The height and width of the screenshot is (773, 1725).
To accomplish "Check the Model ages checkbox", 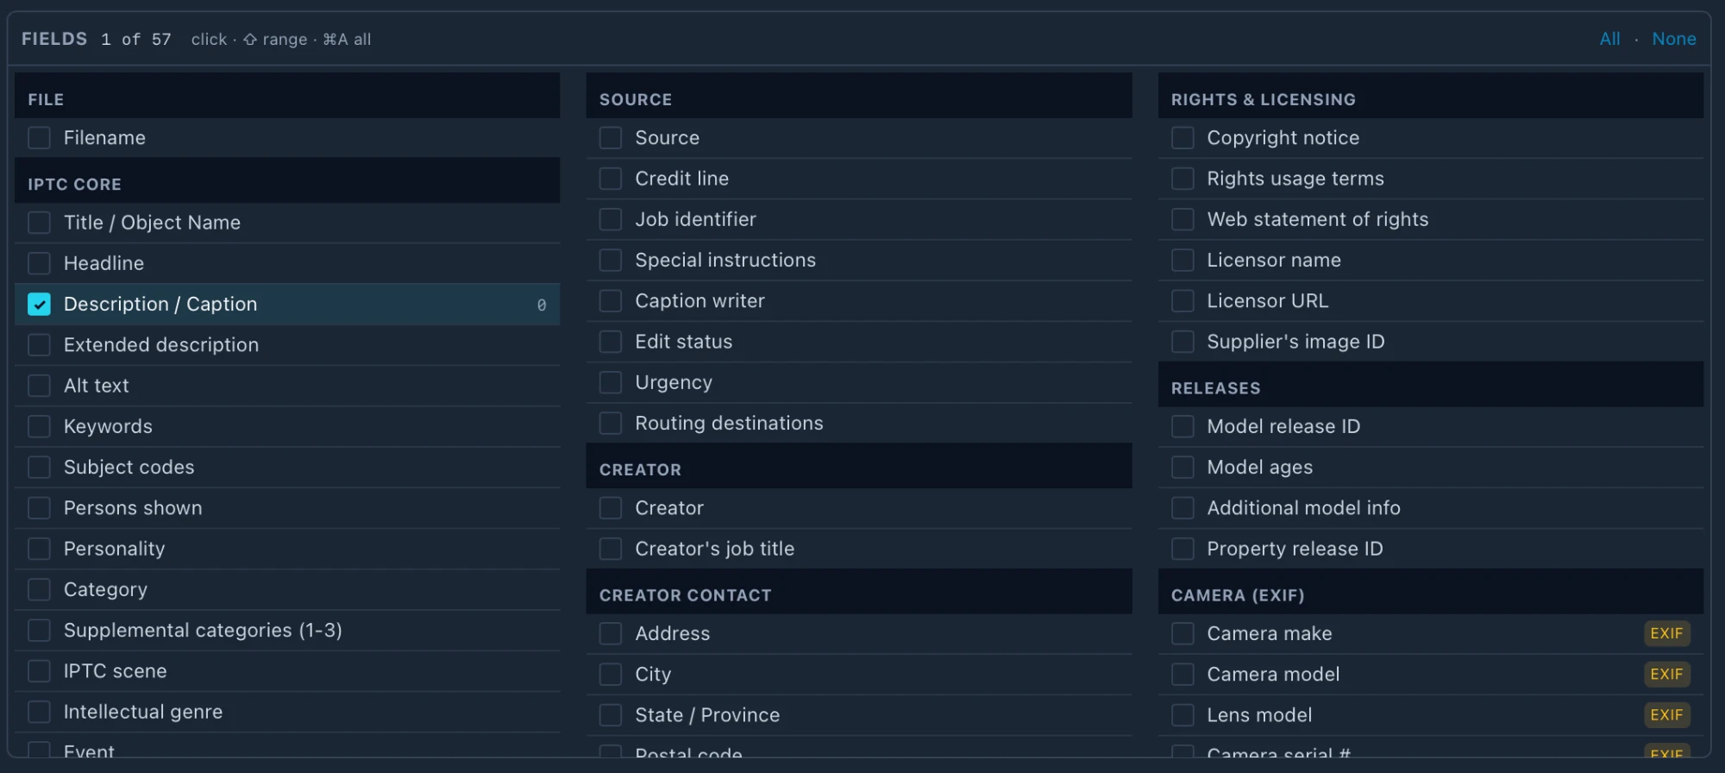I will [x=1182, y=467].
